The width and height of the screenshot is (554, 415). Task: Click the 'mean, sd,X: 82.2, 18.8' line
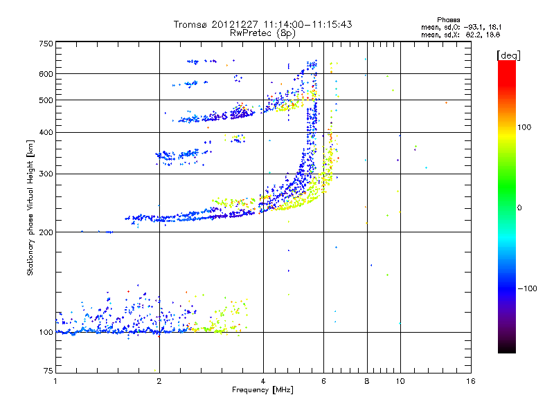point(461,35)
